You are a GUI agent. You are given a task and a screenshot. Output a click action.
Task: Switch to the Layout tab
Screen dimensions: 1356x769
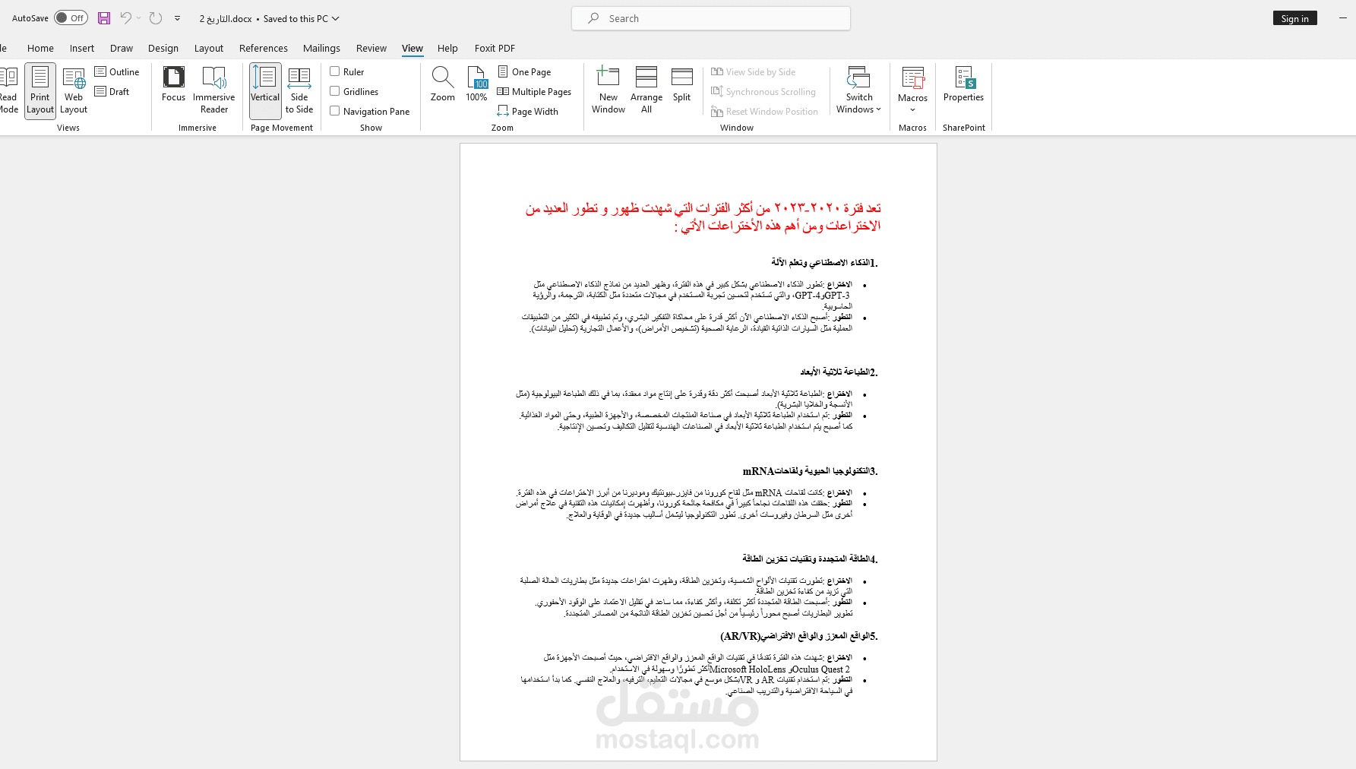pyautogui.click(x=209, y=48)
